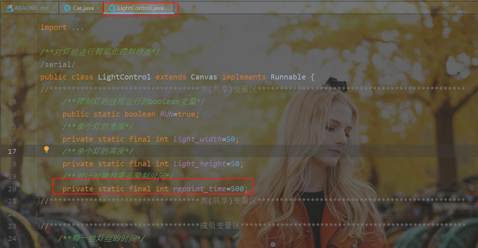
Task: Click comment '控制灯的线程运行的boolean变量'
Action: pyautogui.click(x=134, y=102)
